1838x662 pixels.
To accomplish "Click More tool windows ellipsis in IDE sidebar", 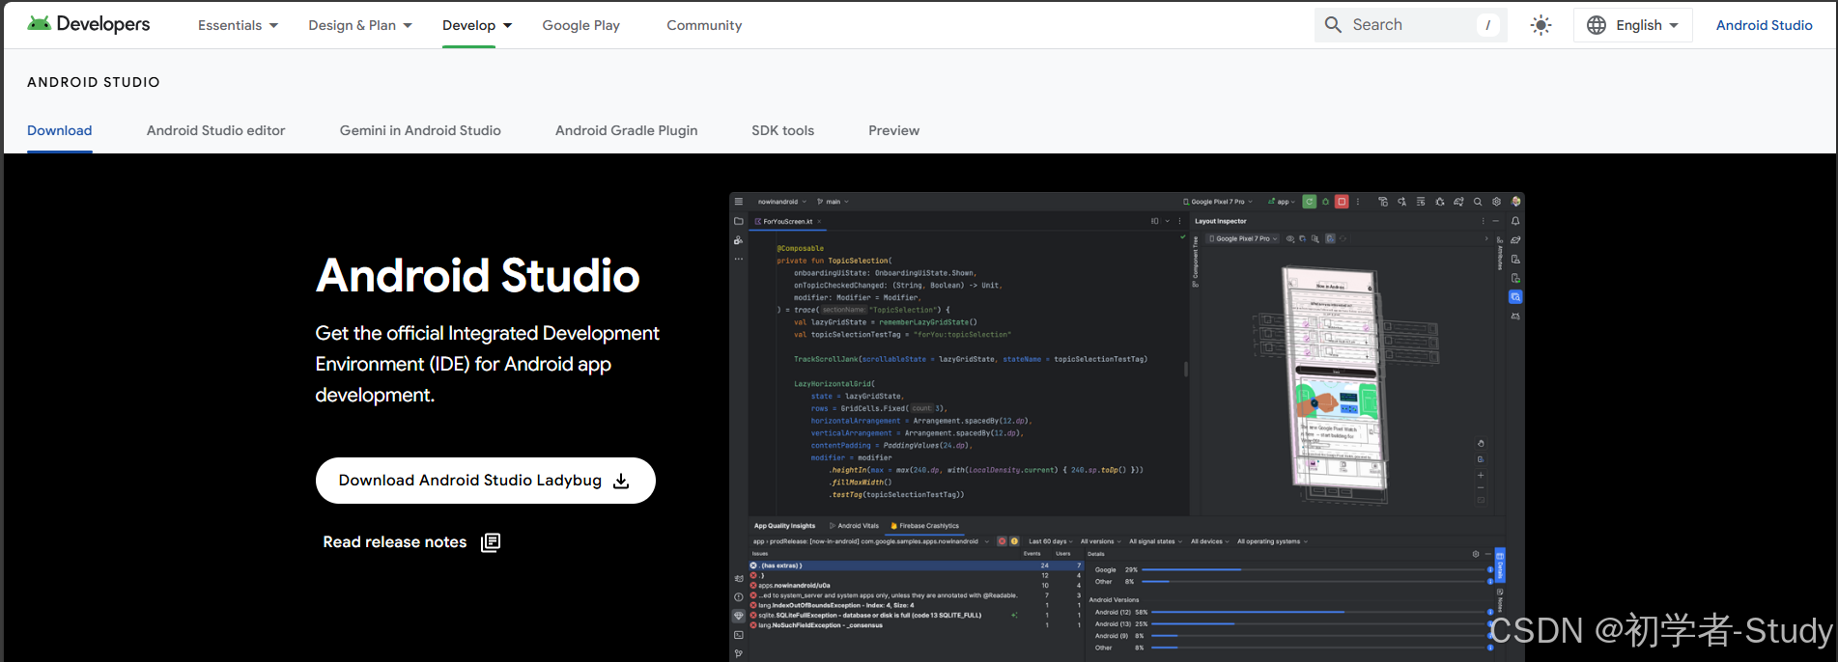I will [738, 259].
